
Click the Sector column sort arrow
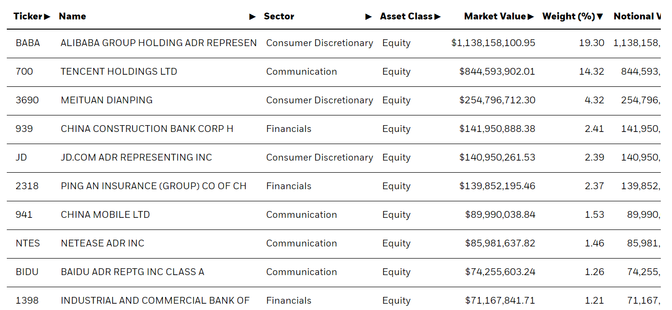[x=369, y=16]
